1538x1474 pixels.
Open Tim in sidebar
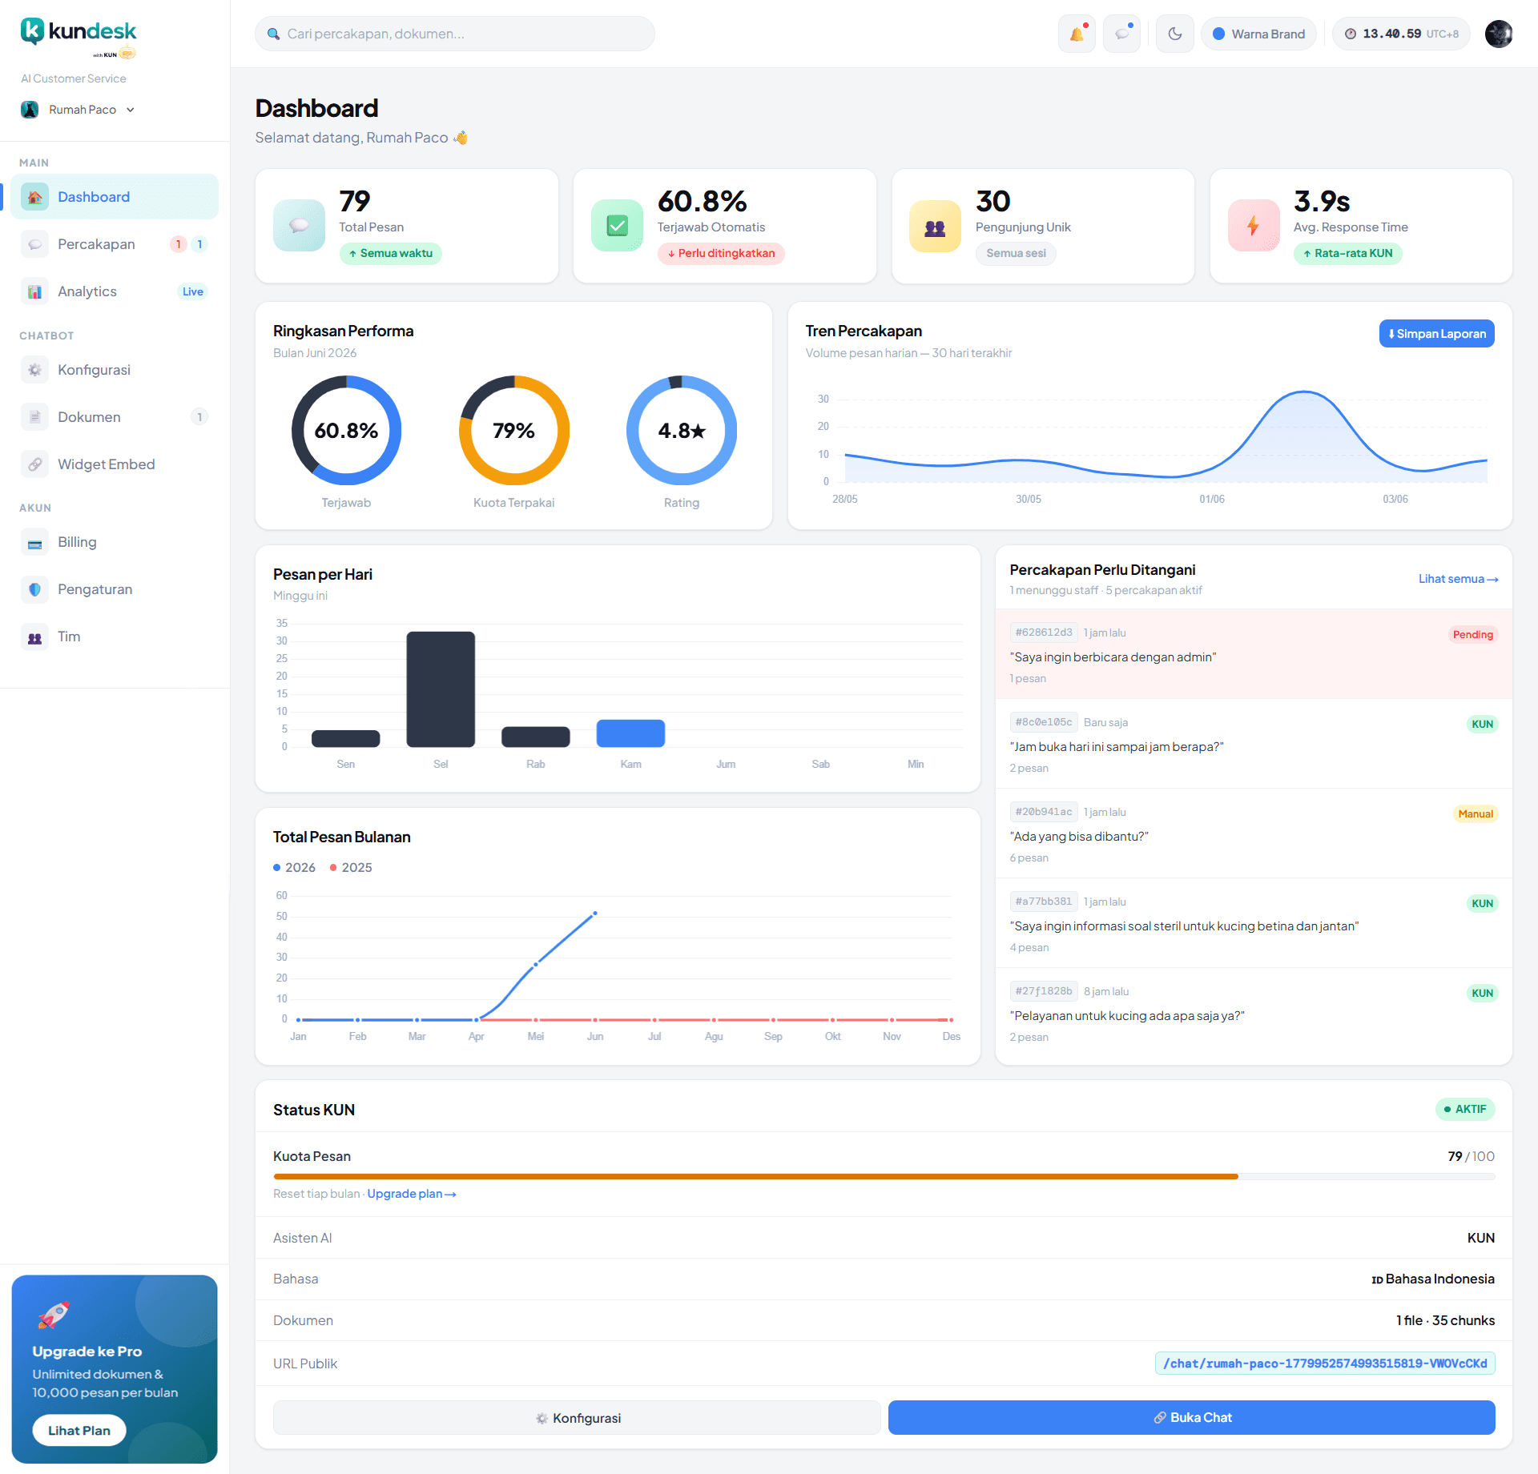pyautogui.click(x=115, y=637)
